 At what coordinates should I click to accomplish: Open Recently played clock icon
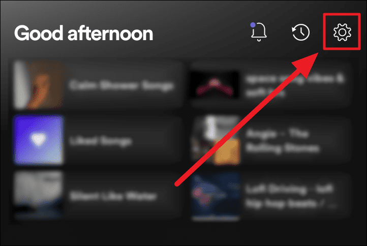301,32
